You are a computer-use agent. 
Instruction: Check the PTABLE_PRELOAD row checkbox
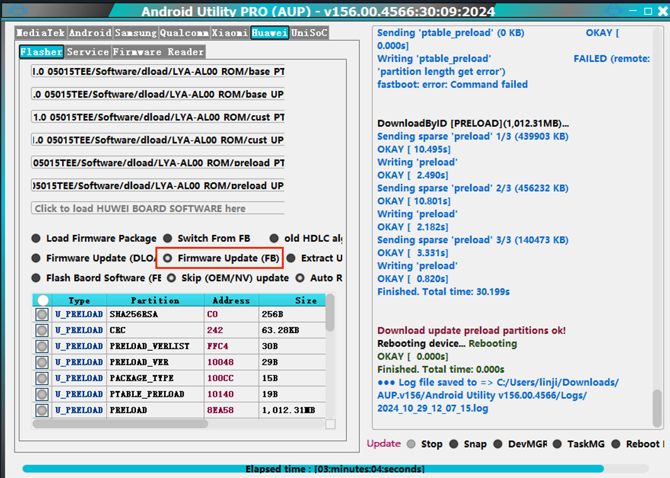(42, 394)
